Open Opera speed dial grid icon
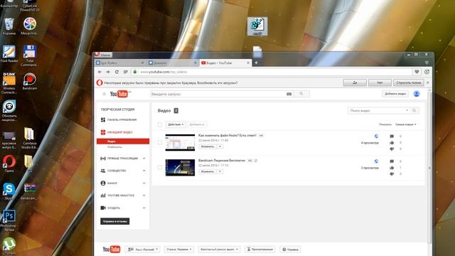Viewport: 455px width, 256px height. [126, 72]
